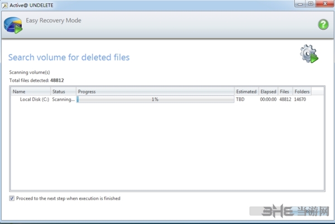Click the Easy Recovery Mode title text

[x=54, y=20]
